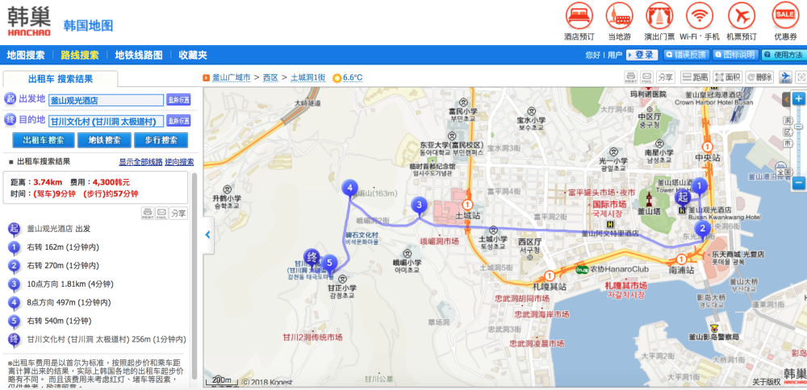Zoom out with the map minus button
Screen dimensions: 807x390
799,182
